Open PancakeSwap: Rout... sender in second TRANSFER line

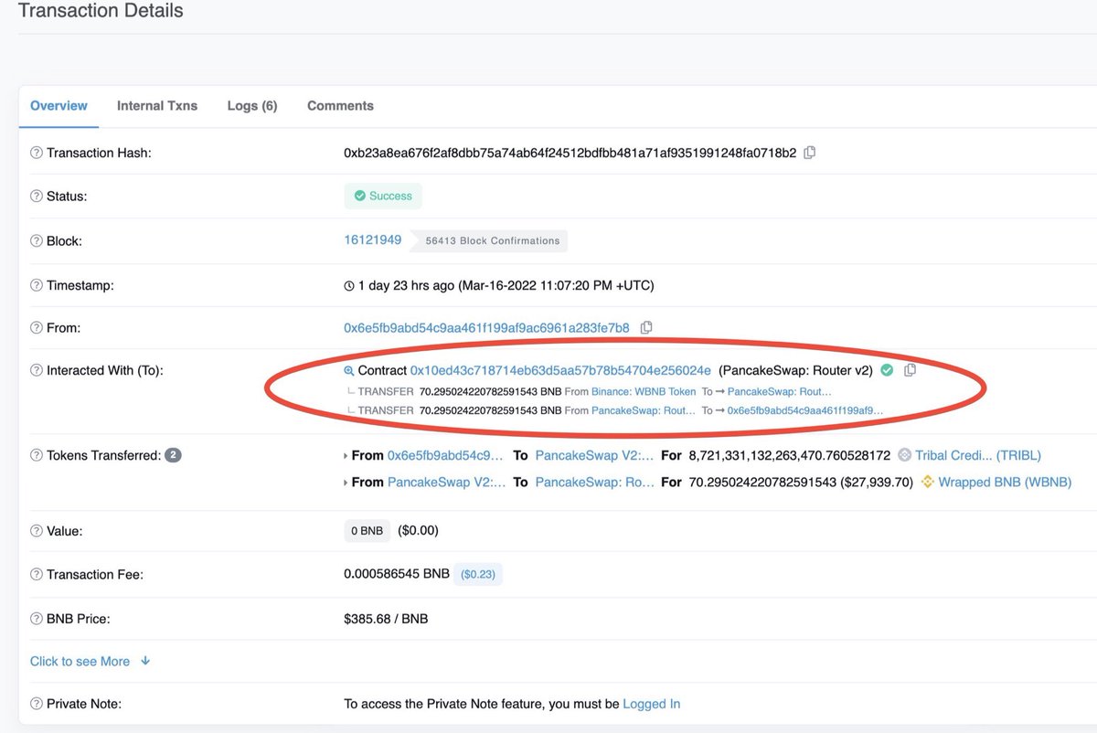644,411
